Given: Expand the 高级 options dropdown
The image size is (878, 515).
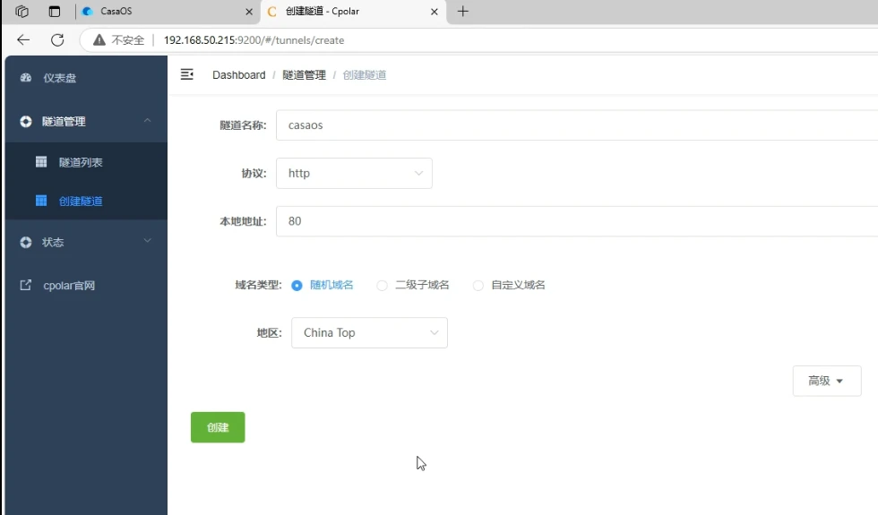Looking at the screenshot, I should point(826,381).
